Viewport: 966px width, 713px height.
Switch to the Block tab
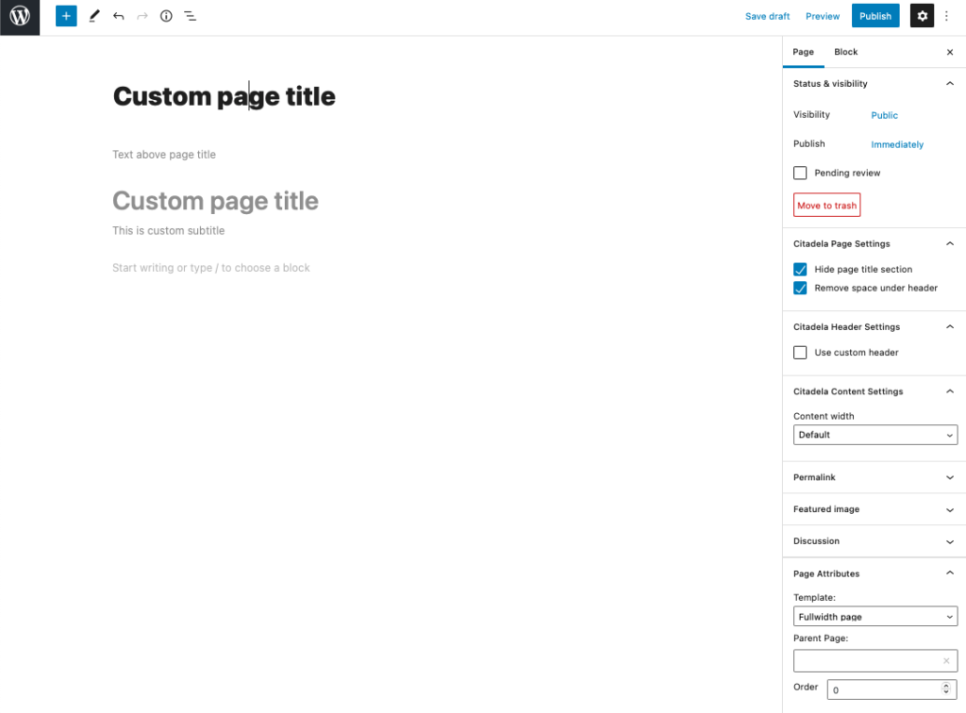pos(845,52)
